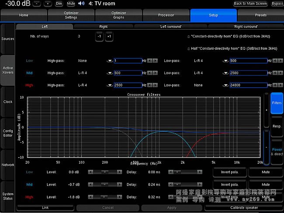Increase number of ways with +1 button

click(x=109, y=36)
